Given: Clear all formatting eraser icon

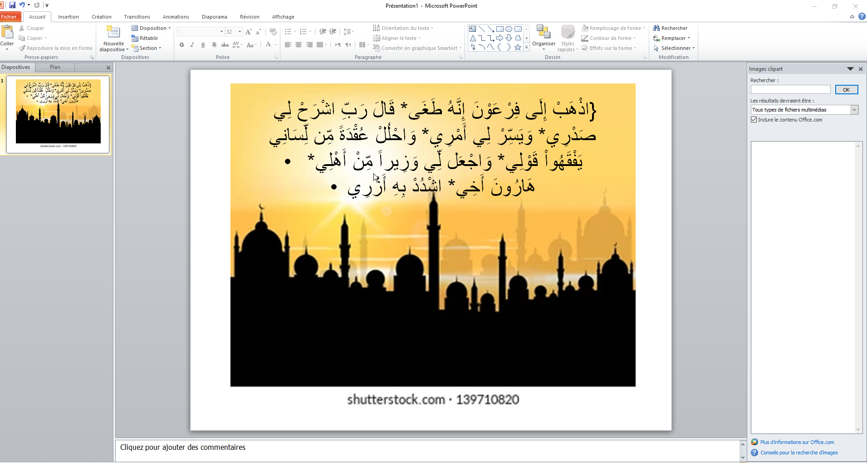Looking at the screenshot, I should pos(273,32).
